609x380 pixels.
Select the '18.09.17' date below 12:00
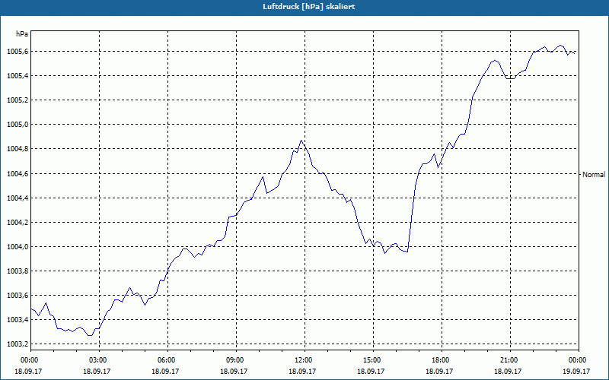coord(301,371)
